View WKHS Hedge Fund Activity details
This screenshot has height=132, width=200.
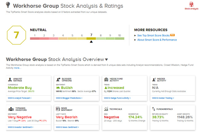tap(117, 98)
